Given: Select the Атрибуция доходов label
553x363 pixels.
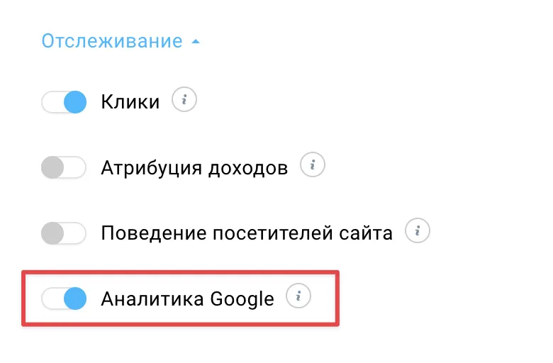Looking at the screenshot, I should click(x=194, y=168).
